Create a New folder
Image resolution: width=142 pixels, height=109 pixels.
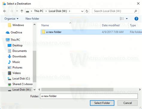coord(32,19)
